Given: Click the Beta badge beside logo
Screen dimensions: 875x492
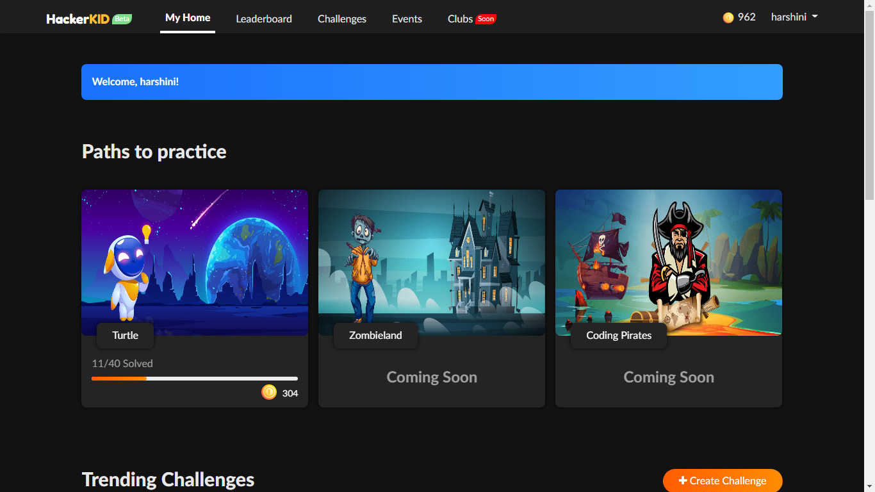Looking at the screenshot, I should click(122, 19).
